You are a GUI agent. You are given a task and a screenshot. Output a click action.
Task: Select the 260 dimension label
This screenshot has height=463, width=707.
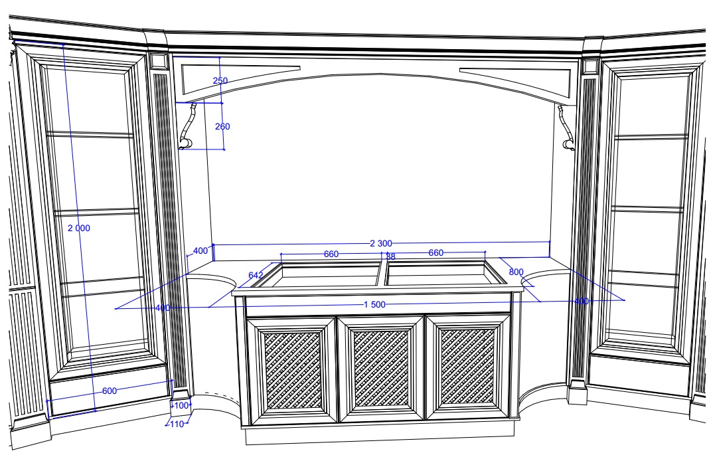(222, 126)
